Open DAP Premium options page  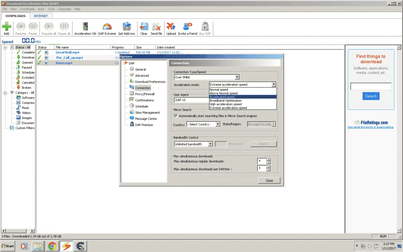pyautogui.click(x=141, y=125)
